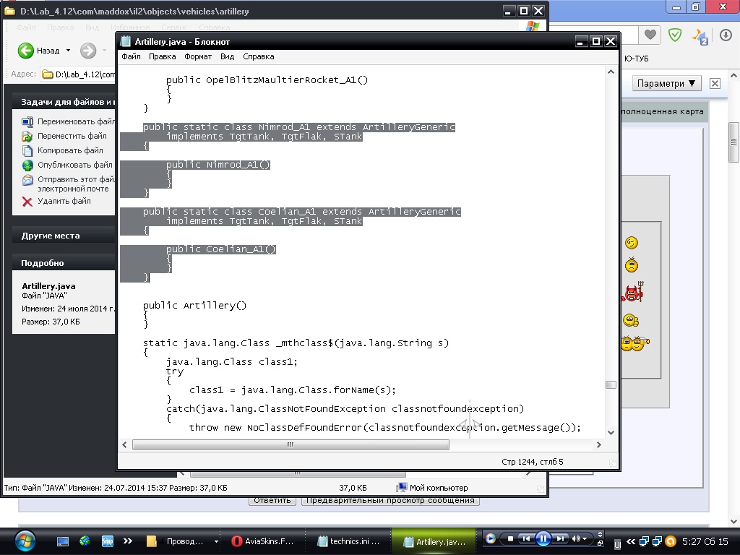Click the Send file by e-mail envelope icon
Screen dimensions: 740x555
(x=27, y=180)
